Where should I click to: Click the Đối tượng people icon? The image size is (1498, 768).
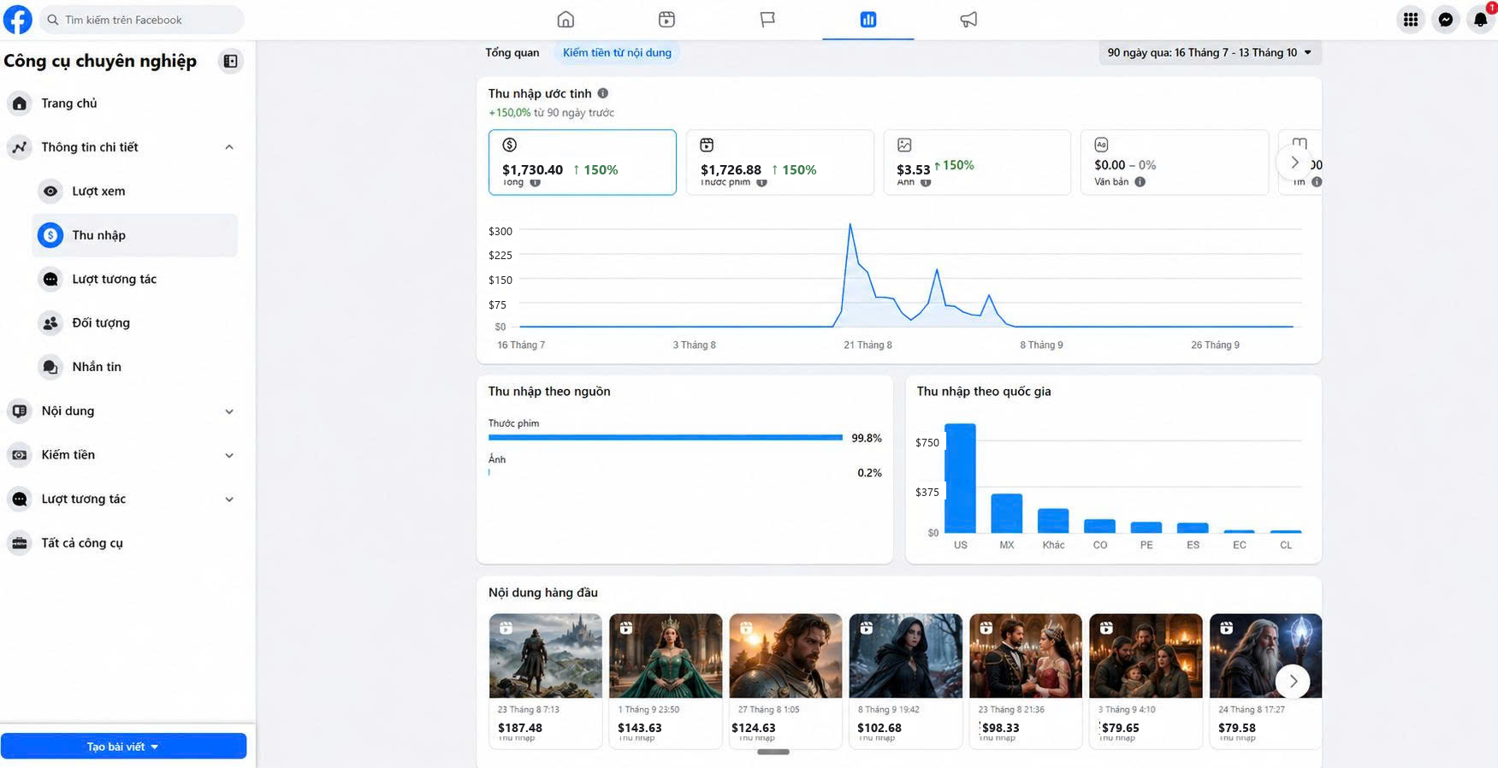click(50, 323)
